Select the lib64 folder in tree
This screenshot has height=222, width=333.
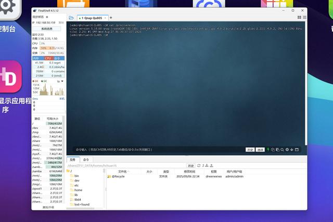75,200
